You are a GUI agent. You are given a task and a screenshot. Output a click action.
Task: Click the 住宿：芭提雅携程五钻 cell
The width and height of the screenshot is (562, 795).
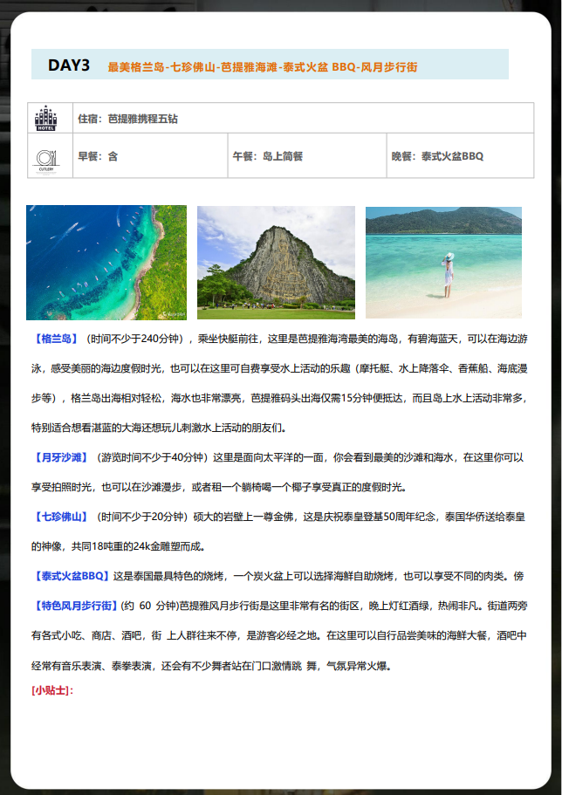point(127,118)
